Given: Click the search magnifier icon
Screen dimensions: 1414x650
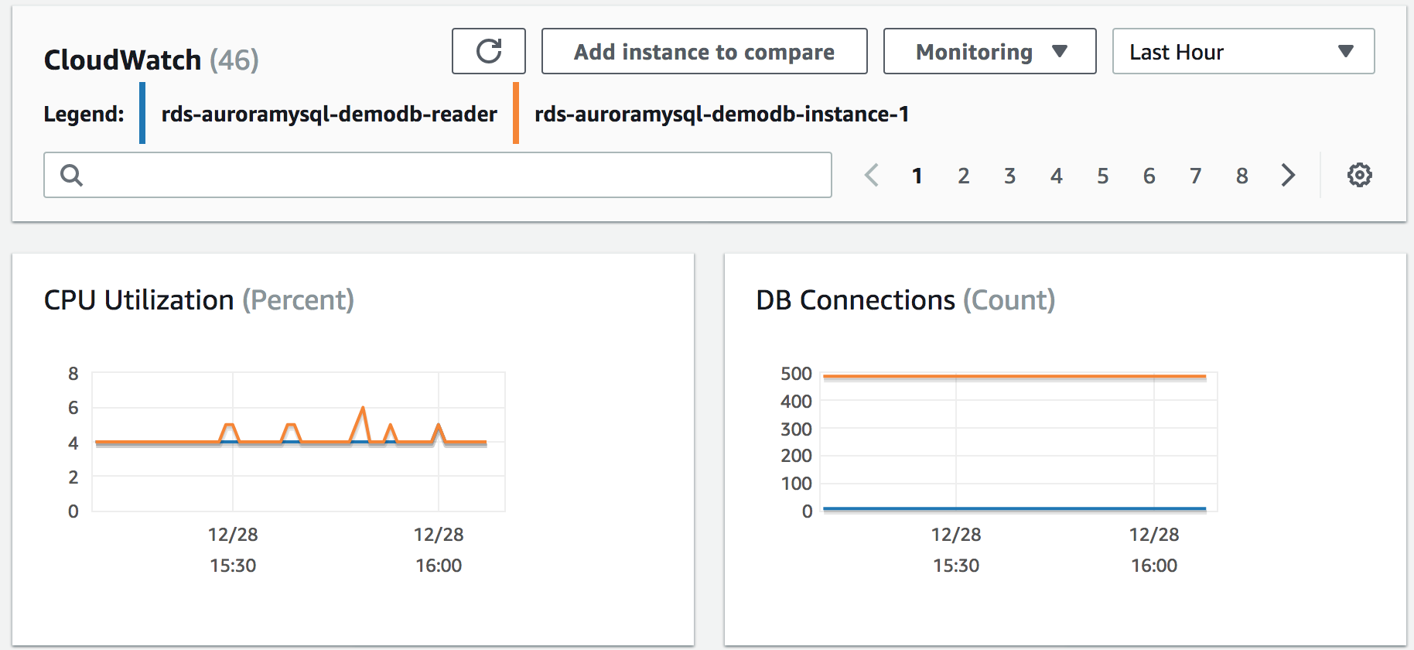Looking at the screenshot, I should pyautogui.click(x=71, y=176).
